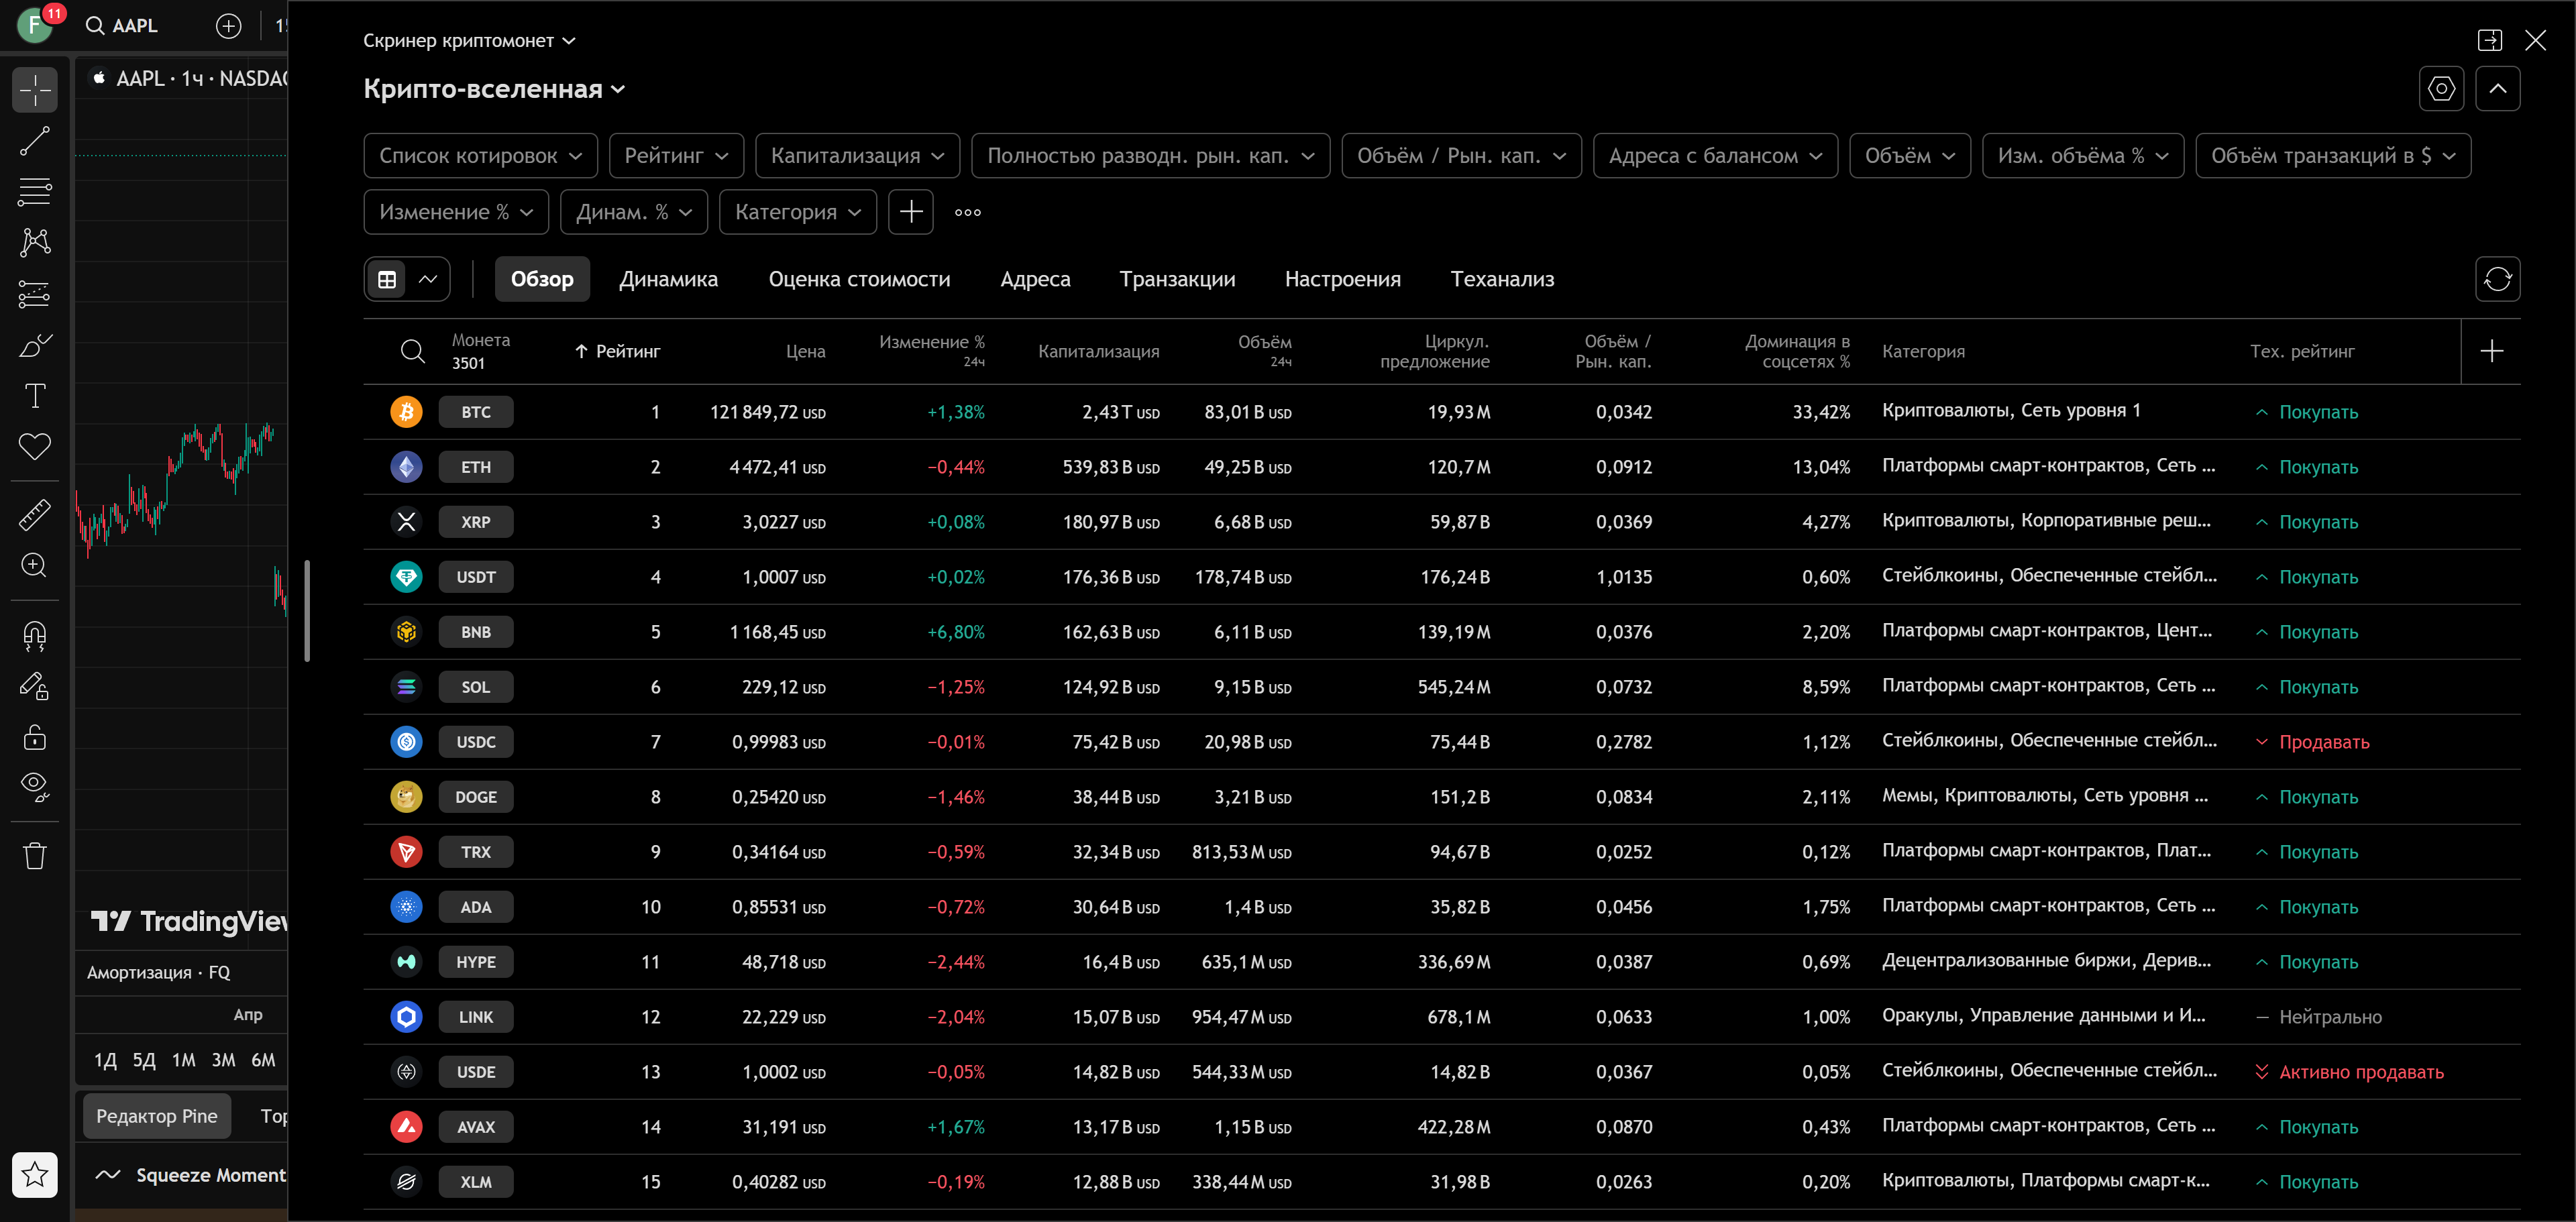Open the Категория filter dropdown
Image resolution: width=2576 pixels, height=1222 pixels.
(x=797, y=212)
